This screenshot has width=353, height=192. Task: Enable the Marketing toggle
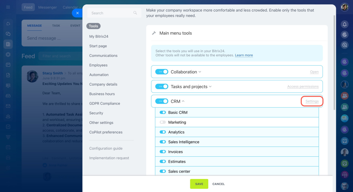click(163, 122)
